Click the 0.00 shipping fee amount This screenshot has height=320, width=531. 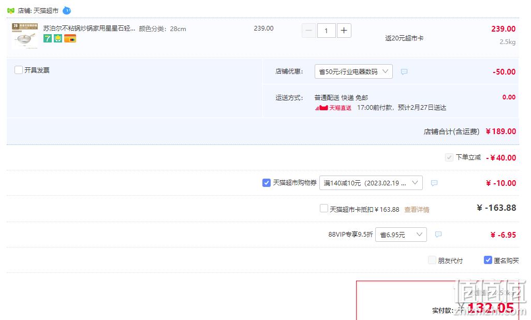509,97
